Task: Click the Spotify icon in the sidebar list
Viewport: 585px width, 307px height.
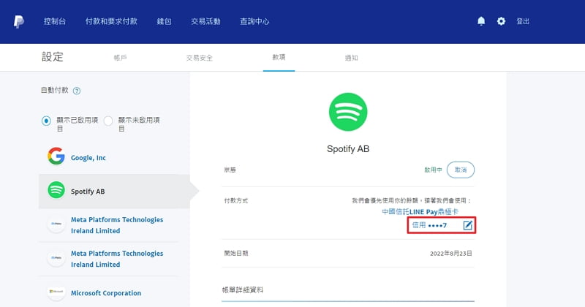Action: click(56, 190)
